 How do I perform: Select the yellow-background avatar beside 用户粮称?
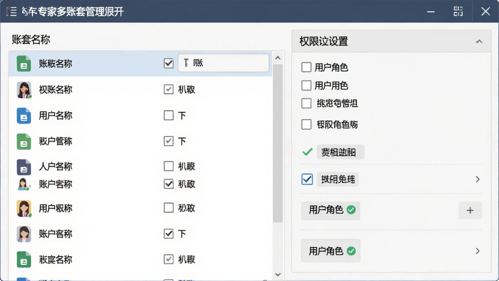(x=24, y=208)
